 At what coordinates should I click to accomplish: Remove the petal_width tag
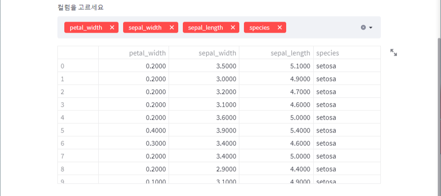click(x=112, y=28)
